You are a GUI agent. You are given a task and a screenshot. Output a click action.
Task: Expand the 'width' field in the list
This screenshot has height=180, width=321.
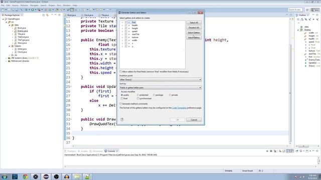pos(122,40)
